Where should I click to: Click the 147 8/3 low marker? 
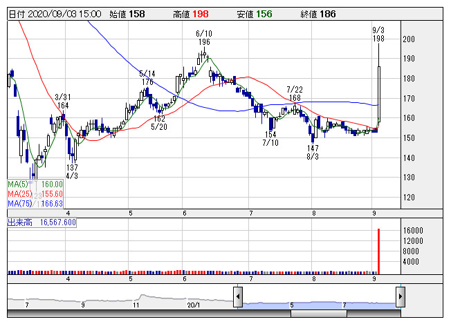[x=313, y=153]
